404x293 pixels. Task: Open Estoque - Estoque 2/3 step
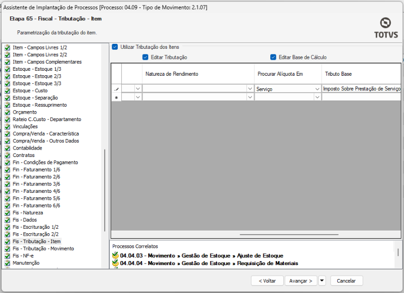pos(37,76)
